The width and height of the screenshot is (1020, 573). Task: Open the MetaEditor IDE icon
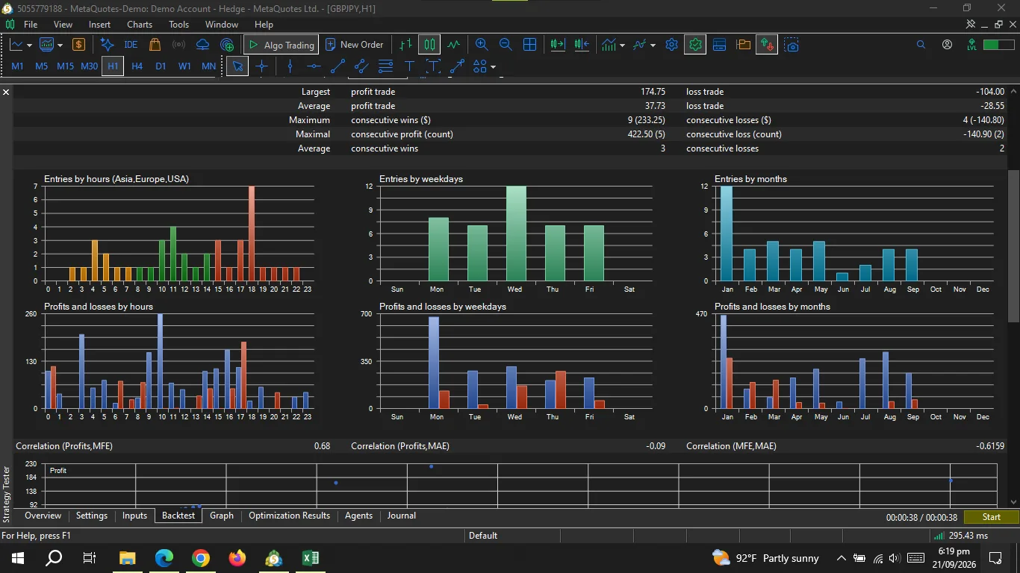(131, 45)
